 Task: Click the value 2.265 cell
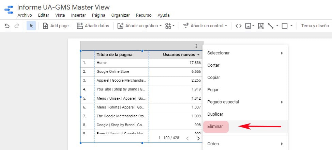coord(196,81)
